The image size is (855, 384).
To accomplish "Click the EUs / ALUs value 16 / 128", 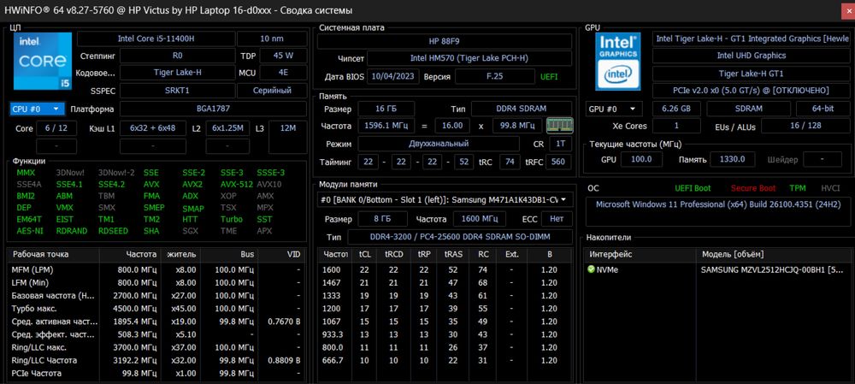I will point(806,126).
